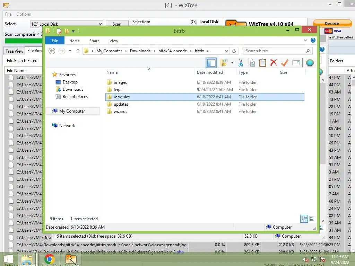Click the folder options icon with checkmark

click(224, 63)
